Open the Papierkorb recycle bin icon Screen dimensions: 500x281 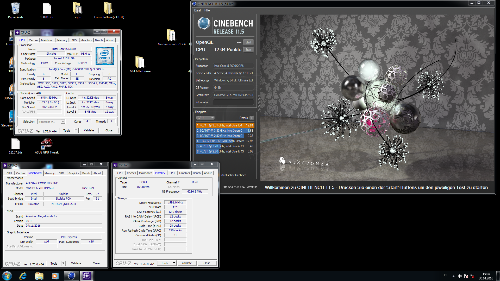point(15,10)
